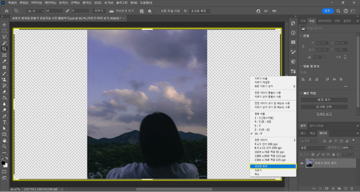Open the 3D panel icon
This screenshot has height=192, width=360.
(293, 61)
